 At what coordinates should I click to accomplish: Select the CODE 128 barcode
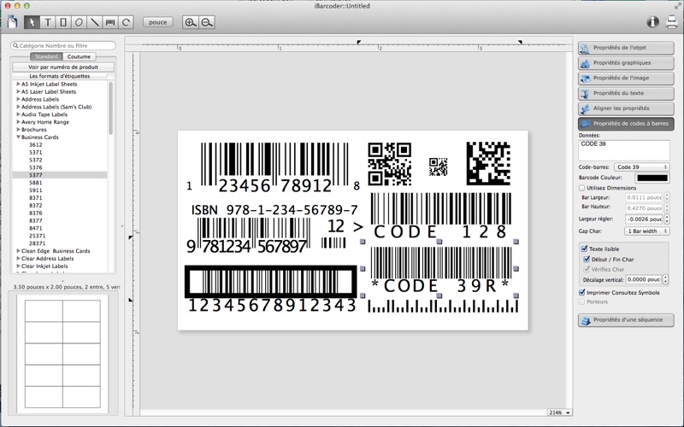[440, 216]
